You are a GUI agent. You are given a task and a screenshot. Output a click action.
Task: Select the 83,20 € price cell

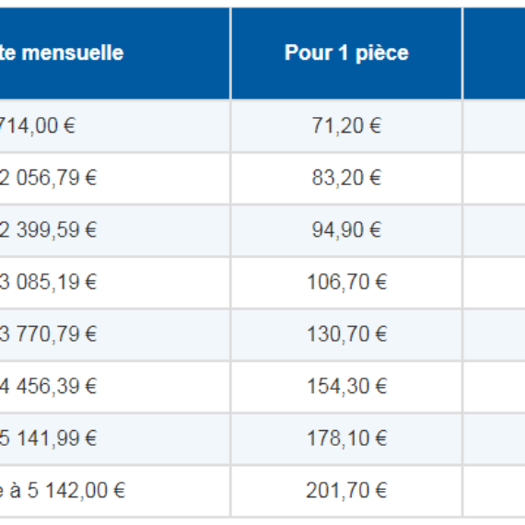[346, 178]
